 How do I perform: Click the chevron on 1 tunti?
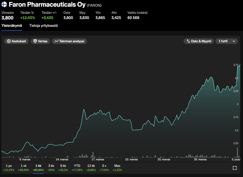(x=234, y=41)
